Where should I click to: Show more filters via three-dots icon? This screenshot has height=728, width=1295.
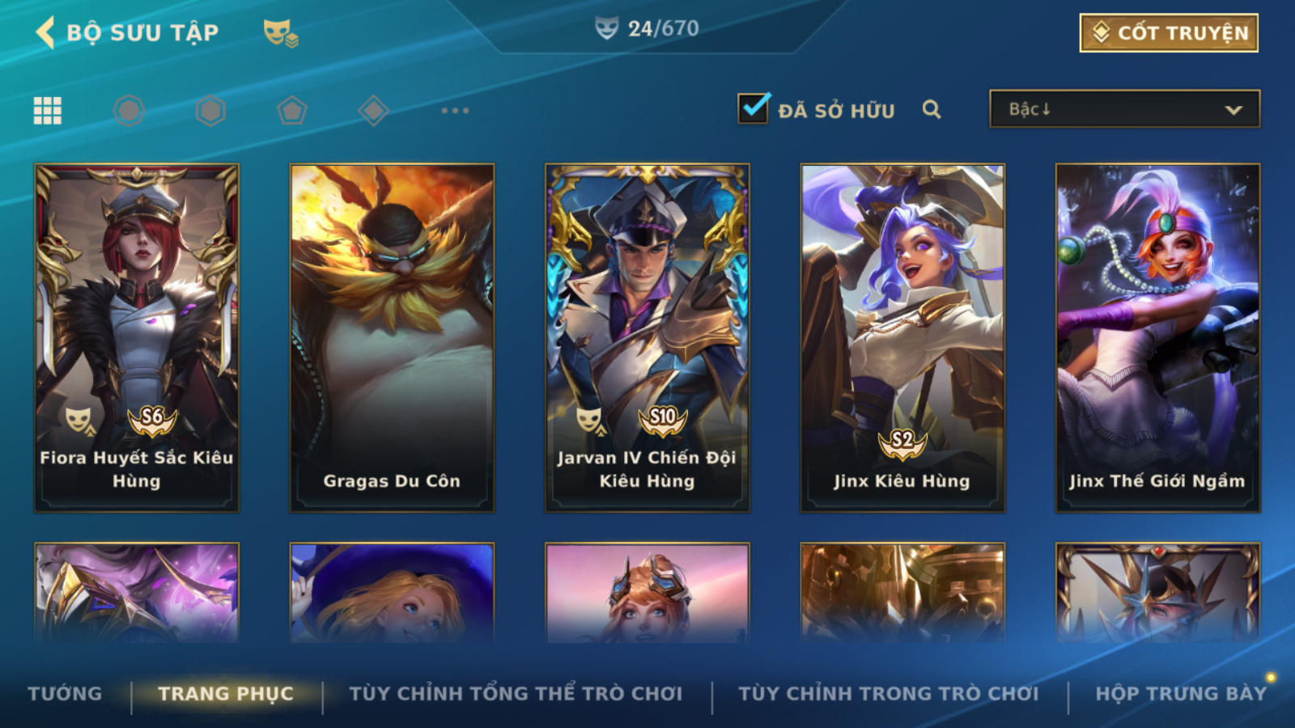[x=455, y=110]
